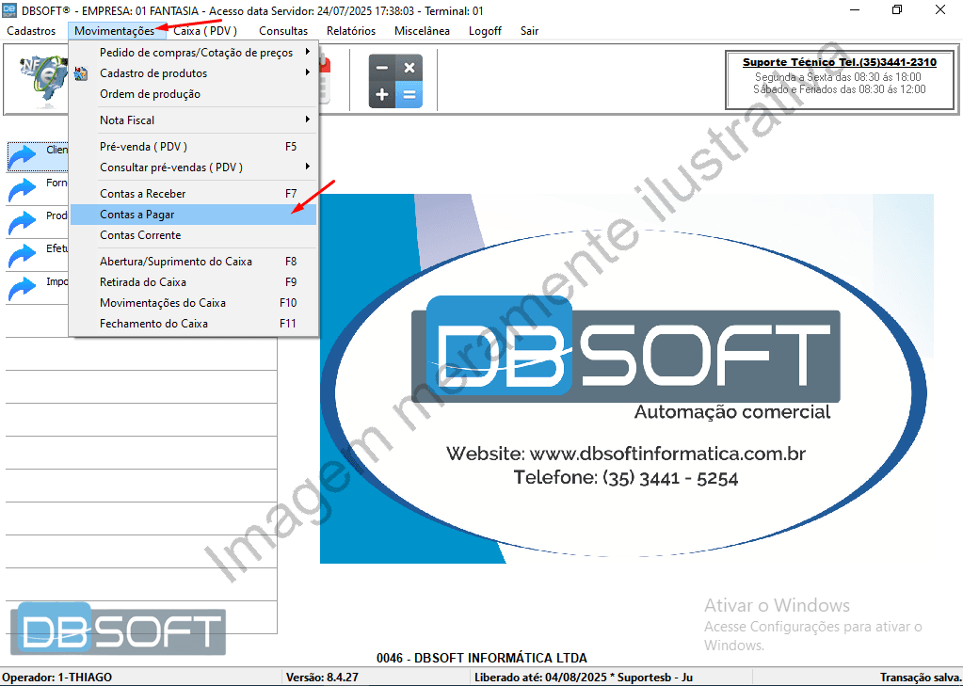Click the blue arrow shortcut for Fornecedores
Viewport: 963px width, 686px height.
(x=23, y=189)
